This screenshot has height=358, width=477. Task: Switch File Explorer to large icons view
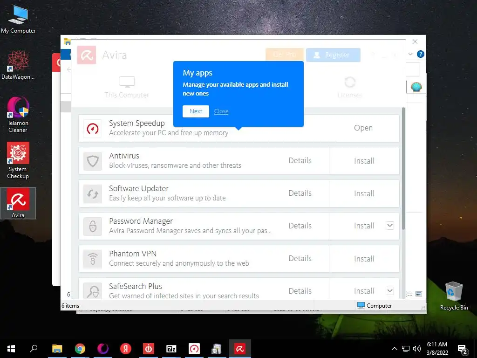pyautogui.click(x=419, y=294)
